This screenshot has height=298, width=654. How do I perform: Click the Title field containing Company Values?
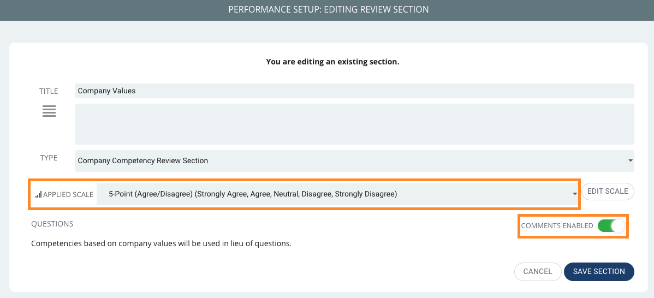click(x=354, y=91)
